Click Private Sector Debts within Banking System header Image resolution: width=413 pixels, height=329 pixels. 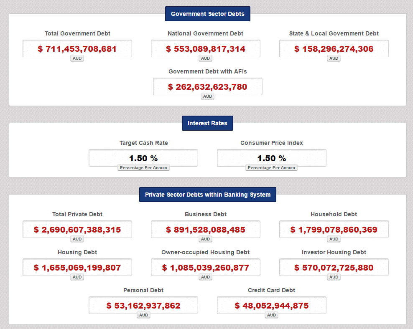[x=207, y=195]
